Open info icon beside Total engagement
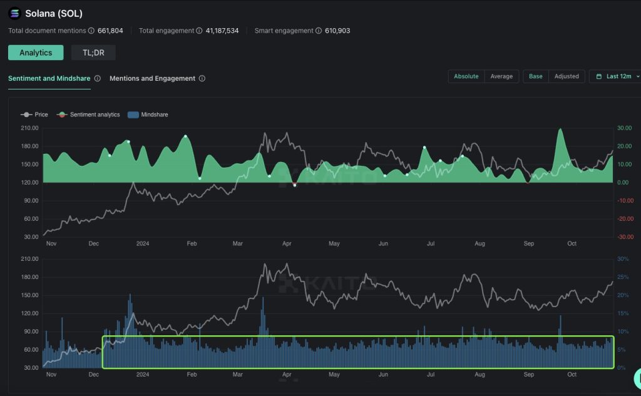This screenshot has width=641, height=396. point(199,31)
